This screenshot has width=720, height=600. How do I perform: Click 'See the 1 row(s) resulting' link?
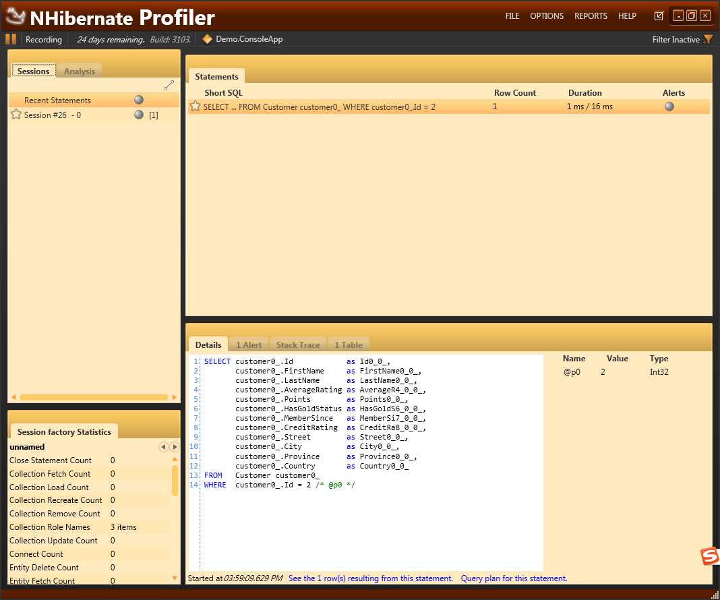coord(371,578)
